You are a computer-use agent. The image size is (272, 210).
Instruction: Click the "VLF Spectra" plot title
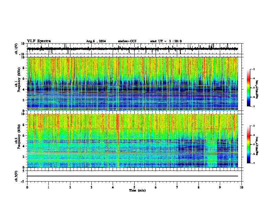coord(39,41)
